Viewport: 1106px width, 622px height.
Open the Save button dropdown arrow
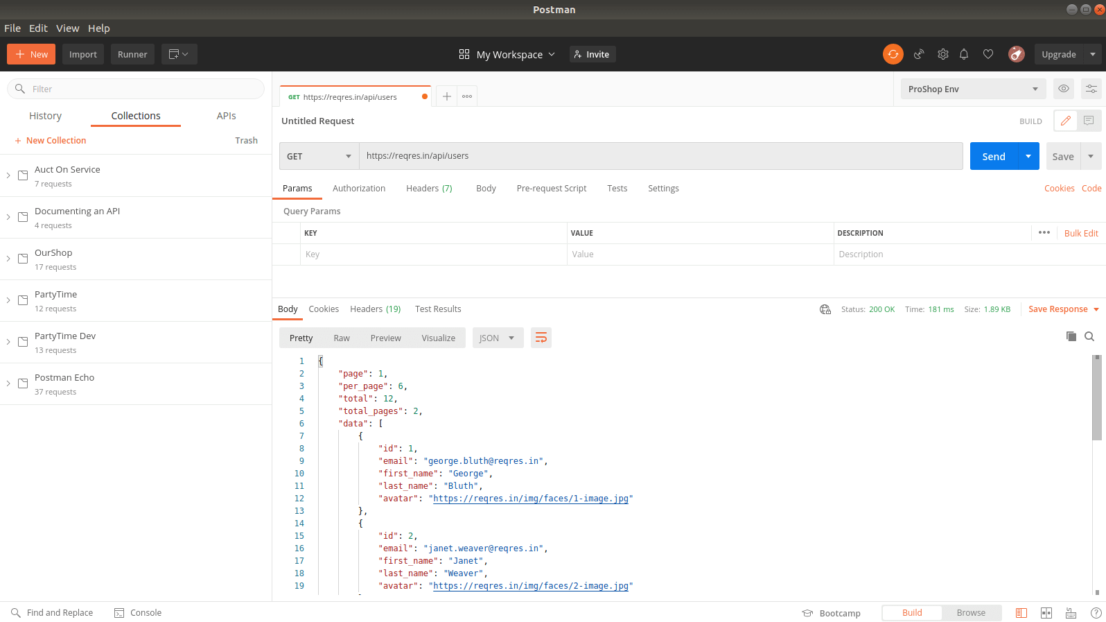point(1091,156)
